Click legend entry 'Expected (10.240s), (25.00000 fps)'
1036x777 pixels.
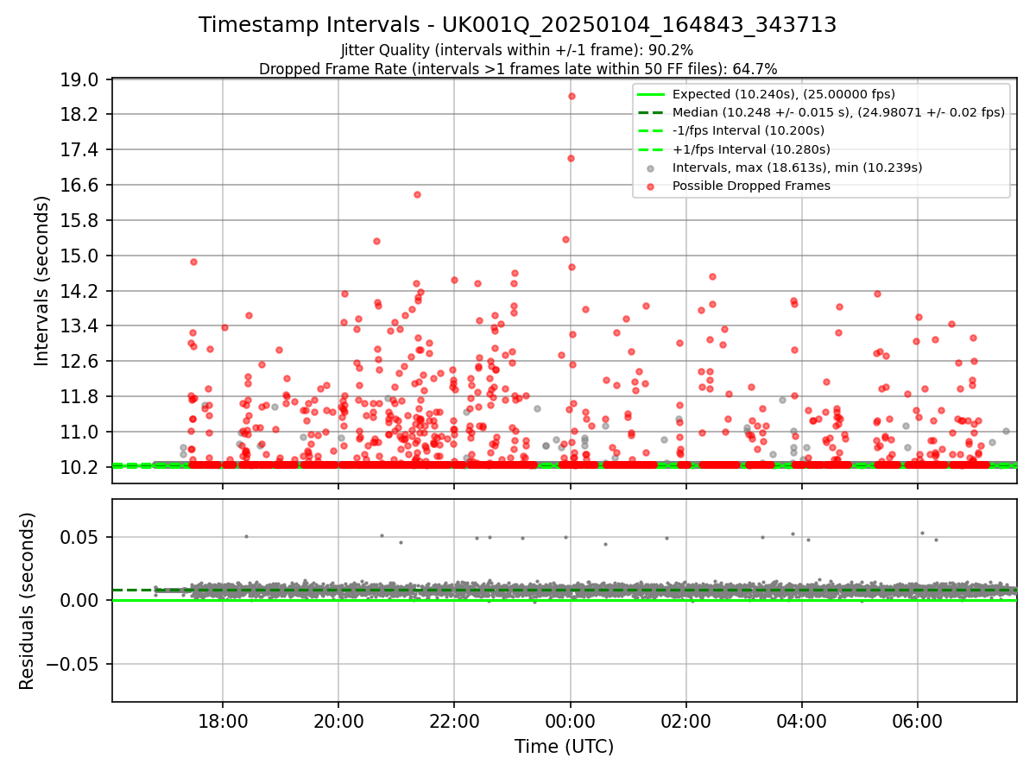pos(783,94)
